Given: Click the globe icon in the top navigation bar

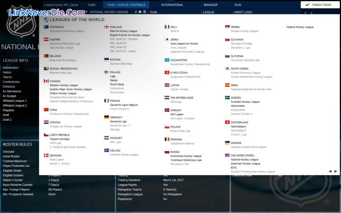Looking at the screenshot, I should [x=144, y=12].
